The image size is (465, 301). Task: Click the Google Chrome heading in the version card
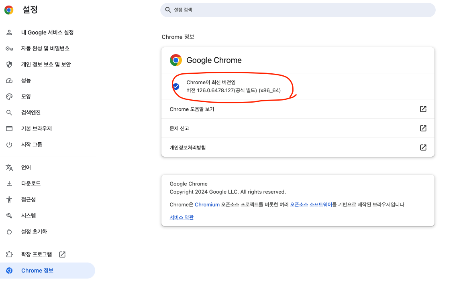[x=214, y=60]
